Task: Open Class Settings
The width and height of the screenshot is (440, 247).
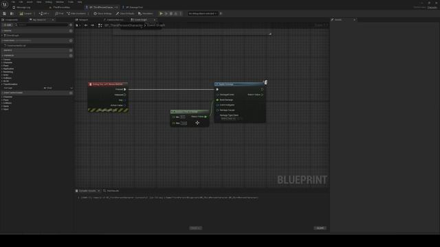Action: click(102, 14)
